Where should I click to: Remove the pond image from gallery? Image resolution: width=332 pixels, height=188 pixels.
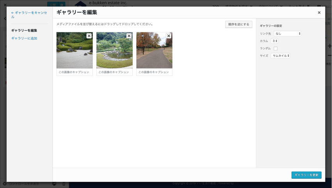(129, 36)
